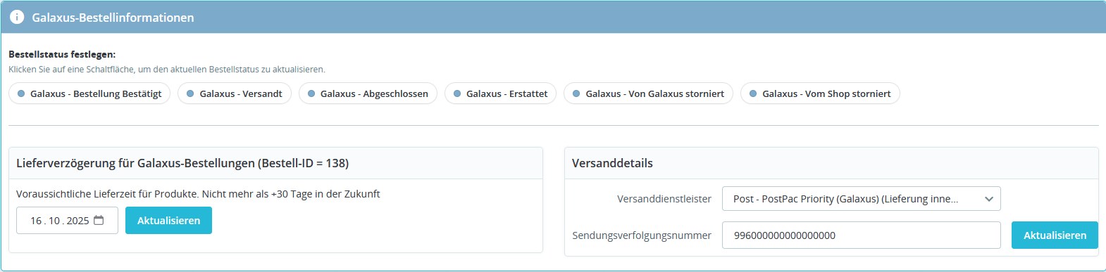The image size is (1106, 272).
Task: Set status Galaxus - Versandt
Action: pyautogui.click(x=235, y=93)
